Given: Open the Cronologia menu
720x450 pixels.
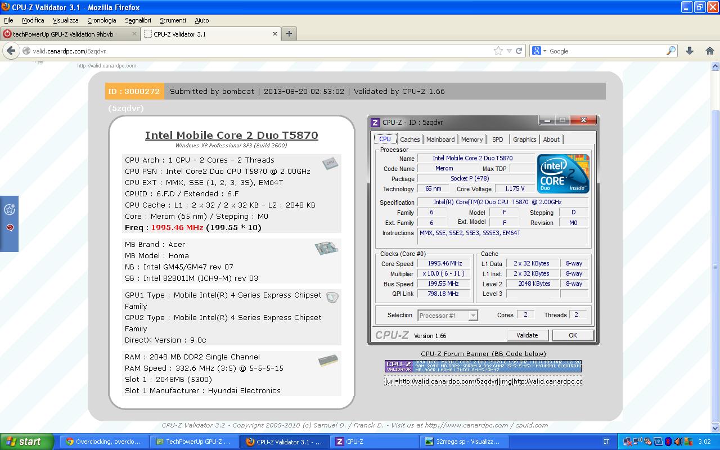Looking at the screenshot, I should pyautogui.click(x=102, y=20).
